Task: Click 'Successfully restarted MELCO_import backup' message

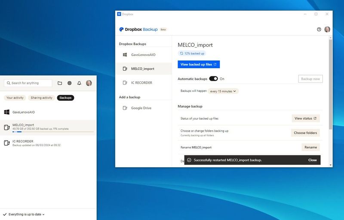Action: [228, 160]
